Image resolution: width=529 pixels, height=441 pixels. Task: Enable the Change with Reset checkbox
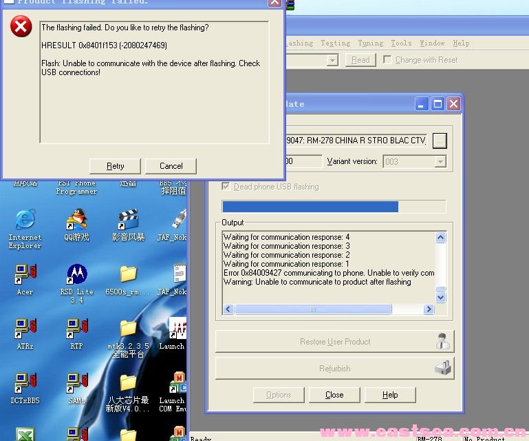click(x=387, y=60)
